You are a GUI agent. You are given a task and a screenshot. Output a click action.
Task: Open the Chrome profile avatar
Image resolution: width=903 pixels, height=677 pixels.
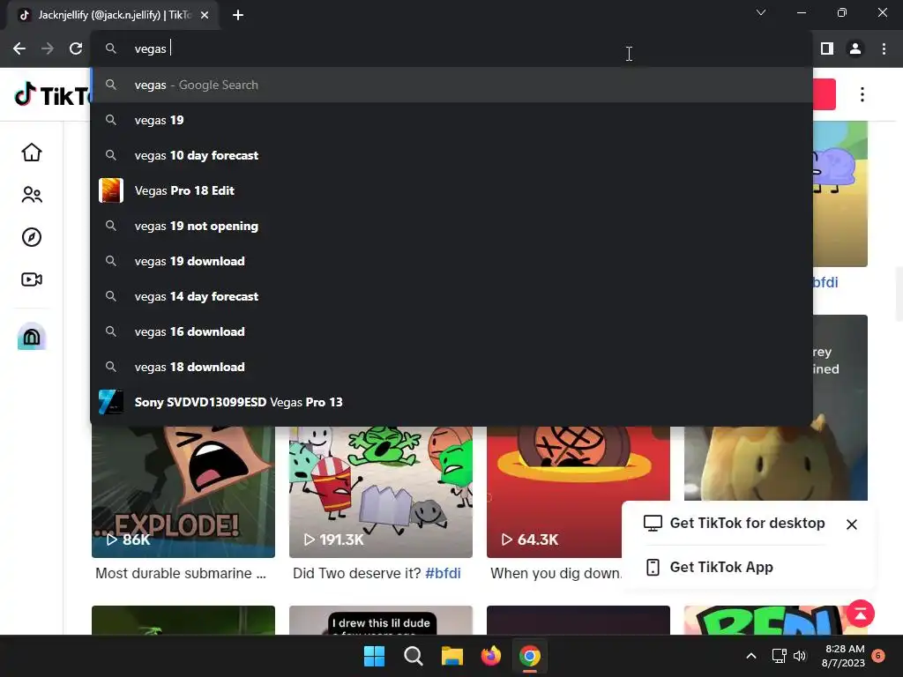(x=855, y=49)
